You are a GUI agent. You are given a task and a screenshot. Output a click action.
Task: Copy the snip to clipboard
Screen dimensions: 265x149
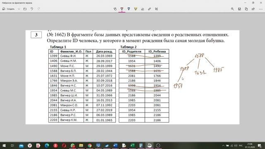click(246, 9)
